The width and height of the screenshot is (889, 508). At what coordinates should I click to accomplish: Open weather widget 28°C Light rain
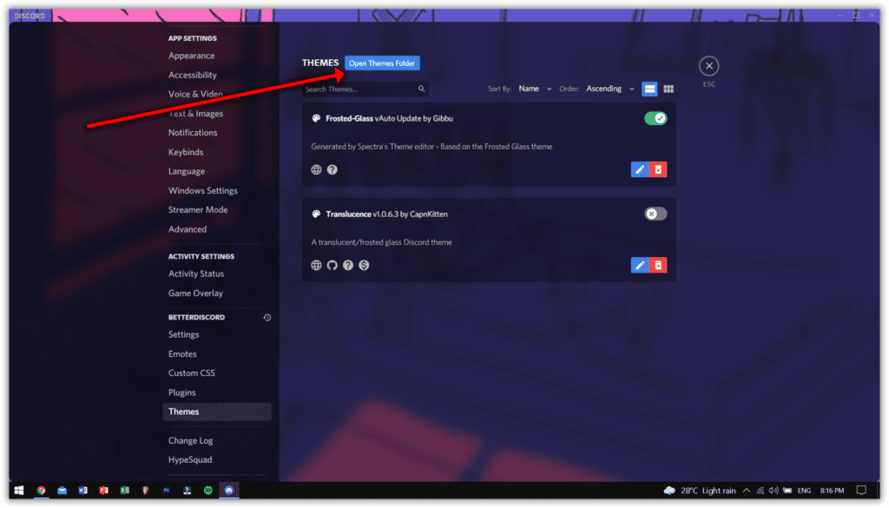(x=699, y=491)
